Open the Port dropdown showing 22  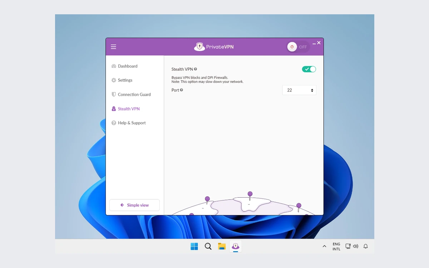(299, 90)
